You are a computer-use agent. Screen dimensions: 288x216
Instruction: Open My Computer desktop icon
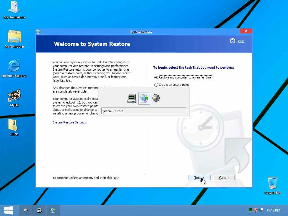pyautogui.click(x=15, y=39)
